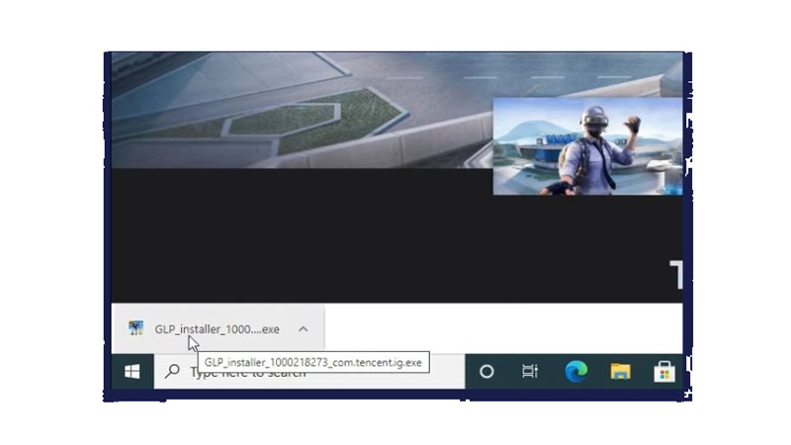Click the installer file icon in downloads bar
The width and height of the screenshot is (791, 445).
pyautogui.click(x=135, y=328)
